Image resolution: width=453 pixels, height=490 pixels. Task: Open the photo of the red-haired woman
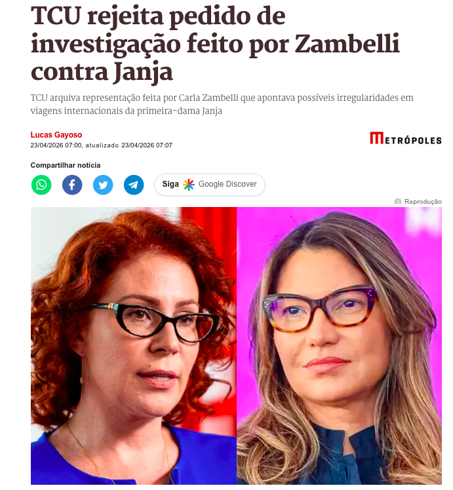click(x=134, y=346)
